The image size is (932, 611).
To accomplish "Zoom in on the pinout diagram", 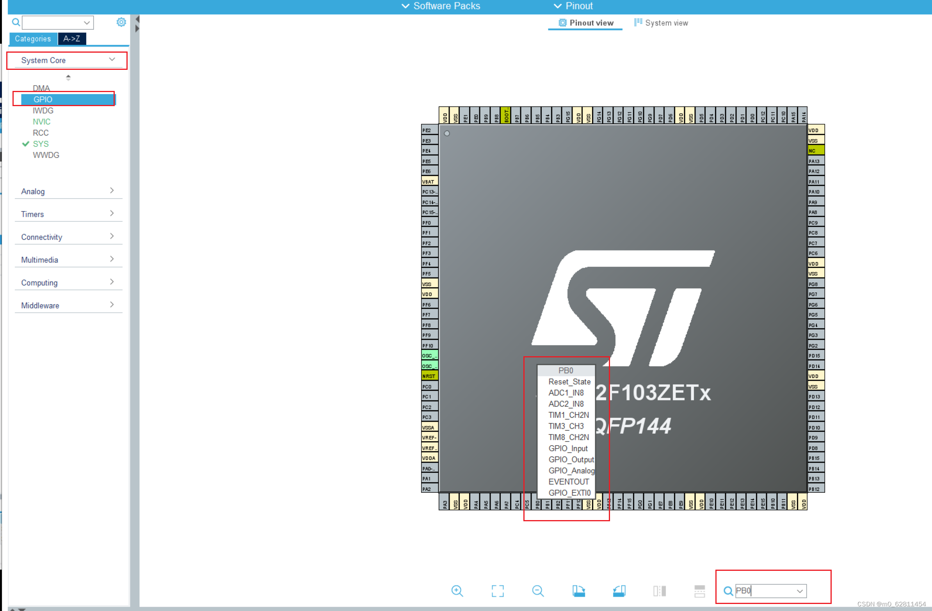I will pyautogui.click(x=458, y=591).
